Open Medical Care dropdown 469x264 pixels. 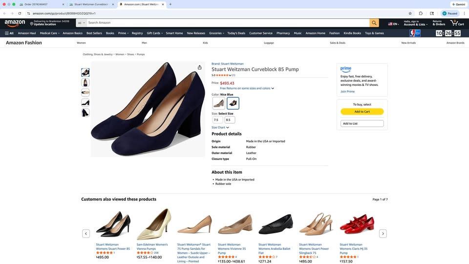pyautogui.click(x=50, y=33)
